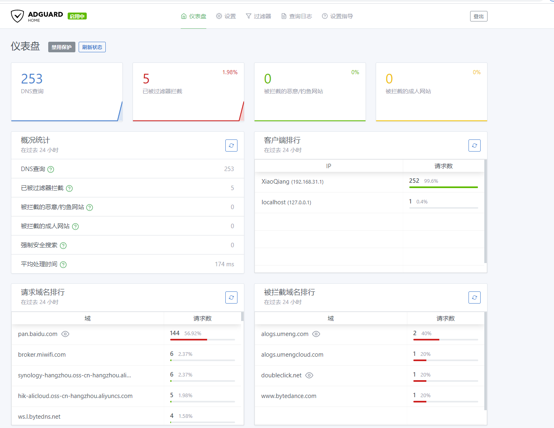554x428 pixels.
Task: Click help icon next to DNS查询
Action: tap(51, 169)
